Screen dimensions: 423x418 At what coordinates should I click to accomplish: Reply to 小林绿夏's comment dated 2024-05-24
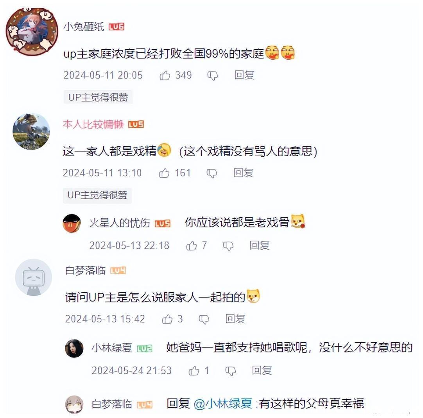(x=262, y=370)
